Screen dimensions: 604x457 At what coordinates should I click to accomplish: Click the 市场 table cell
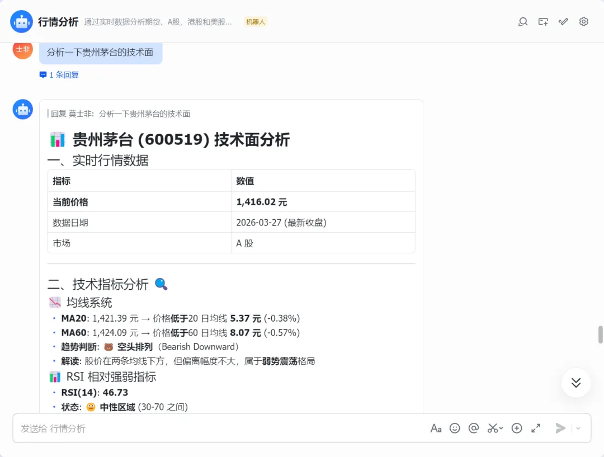click(x=139, y=243)
